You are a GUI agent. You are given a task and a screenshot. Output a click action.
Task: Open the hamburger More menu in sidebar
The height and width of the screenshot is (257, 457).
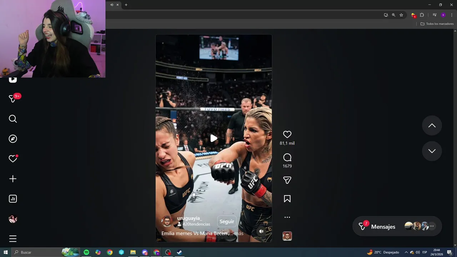13,239
